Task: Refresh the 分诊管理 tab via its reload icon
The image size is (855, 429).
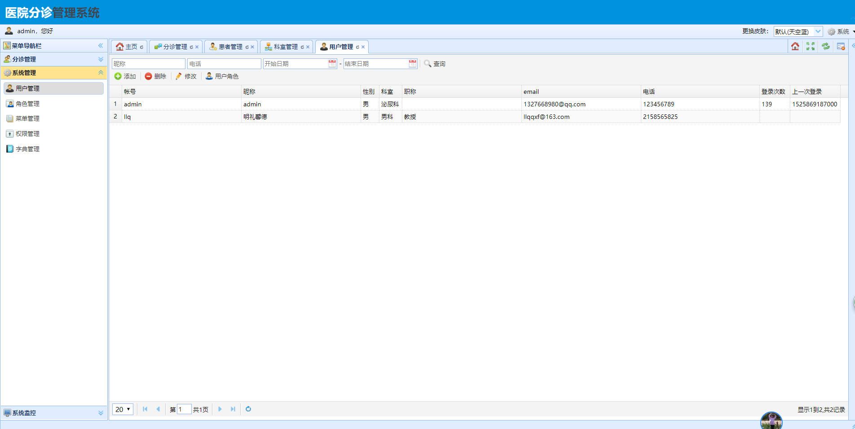Action: [191, 47]
